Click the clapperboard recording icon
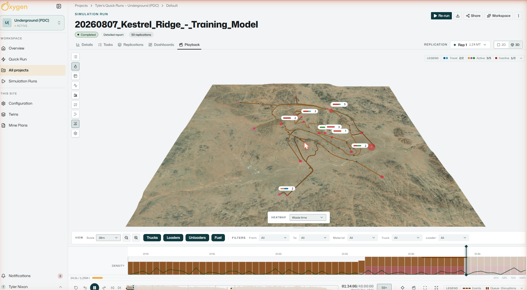This screenshot has width=527, height=290. click(x=414, y=287)
